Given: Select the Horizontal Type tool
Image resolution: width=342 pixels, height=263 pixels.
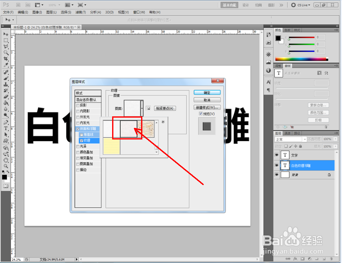Looking at the screenshot, I should click(x=6, y=129).
